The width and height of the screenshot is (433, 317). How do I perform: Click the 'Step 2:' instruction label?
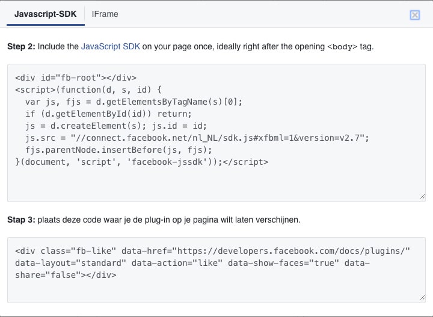(21, 46)
